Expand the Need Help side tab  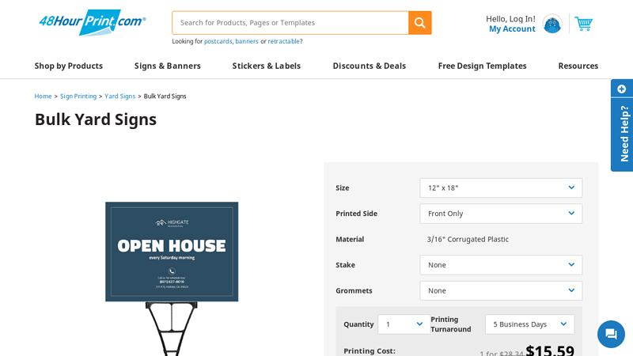[x=622, y=127]
